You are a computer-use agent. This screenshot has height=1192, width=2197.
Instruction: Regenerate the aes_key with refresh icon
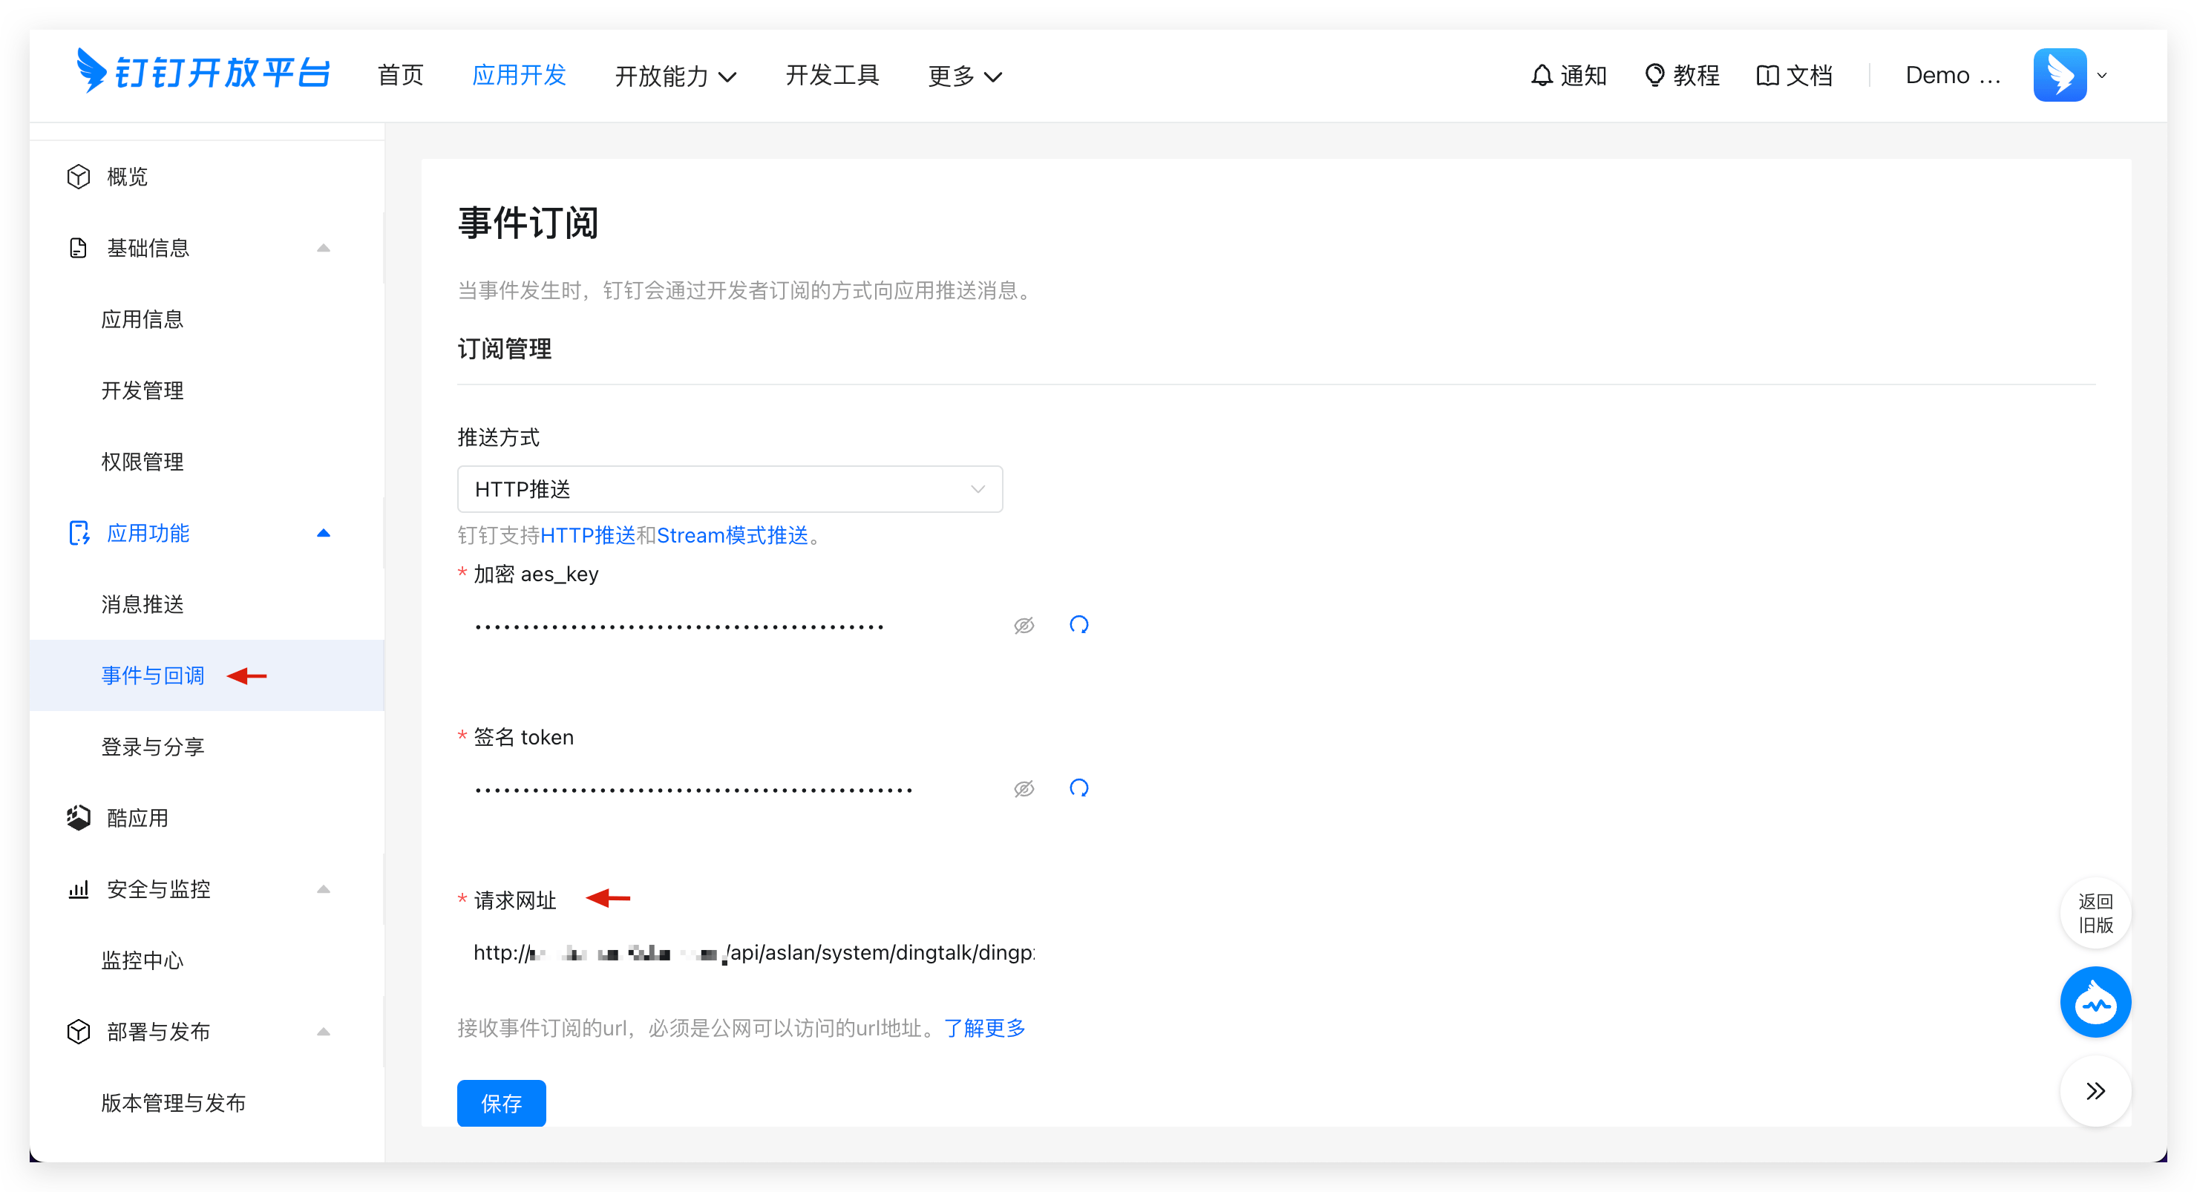[1079, 625]
